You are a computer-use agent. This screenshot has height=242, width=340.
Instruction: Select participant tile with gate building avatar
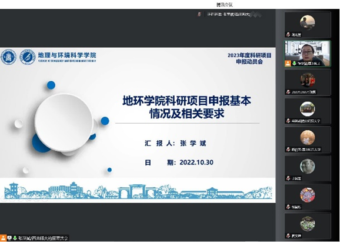tap(308, 111)
